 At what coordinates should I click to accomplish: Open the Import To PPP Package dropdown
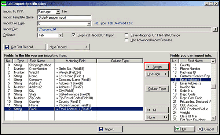coord(58,11)
